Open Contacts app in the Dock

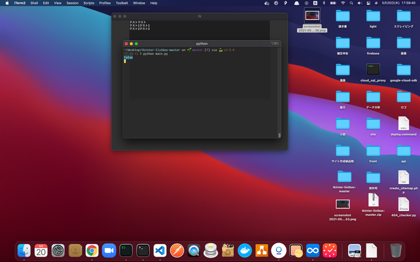(75, 251)
